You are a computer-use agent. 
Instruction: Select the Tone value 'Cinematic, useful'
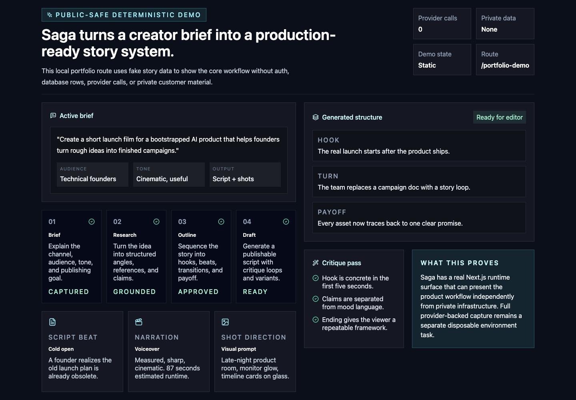pyautogui.click(x=162, y=179)
